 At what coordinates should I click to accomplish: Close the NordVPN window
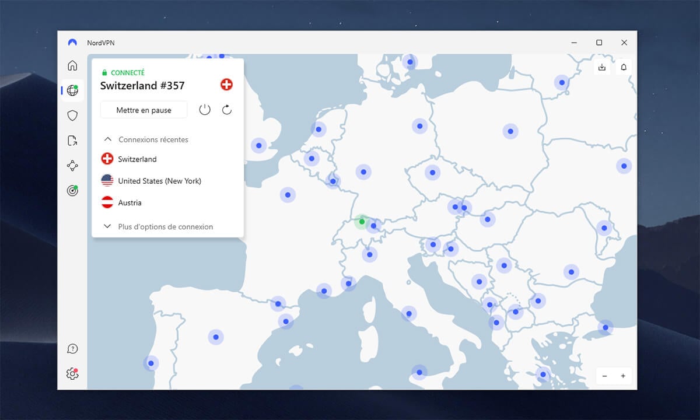pyautogui.click(x=624, y=43)
